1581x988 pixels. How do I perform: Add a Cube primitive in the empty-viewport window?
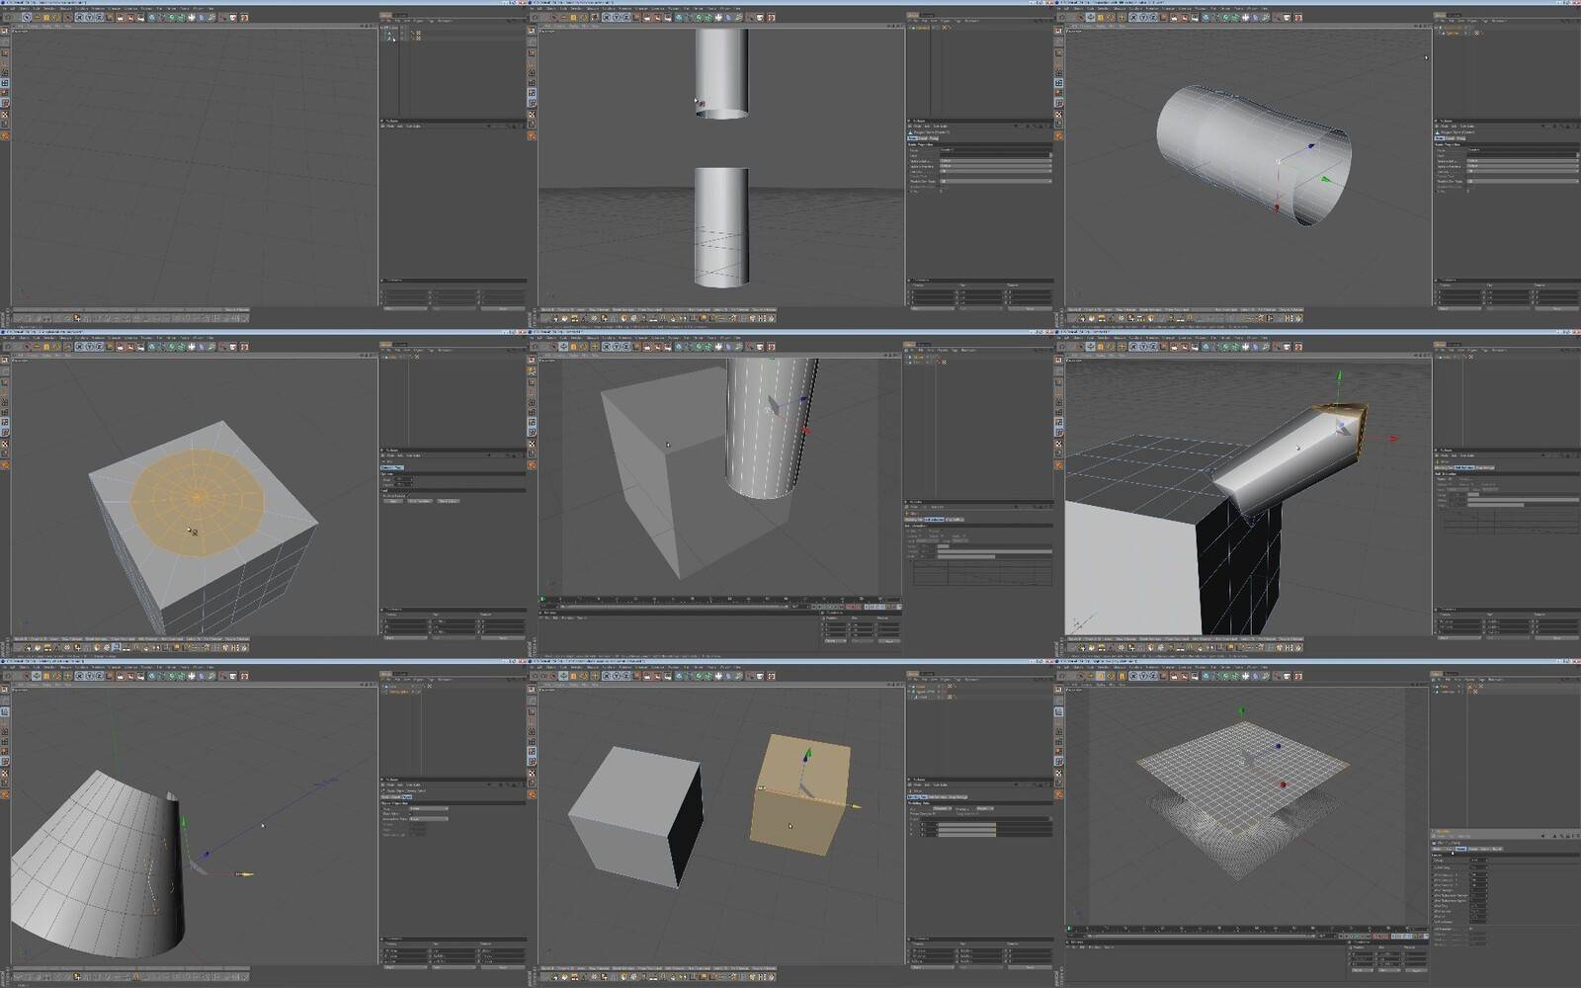[x=151, y=18]
